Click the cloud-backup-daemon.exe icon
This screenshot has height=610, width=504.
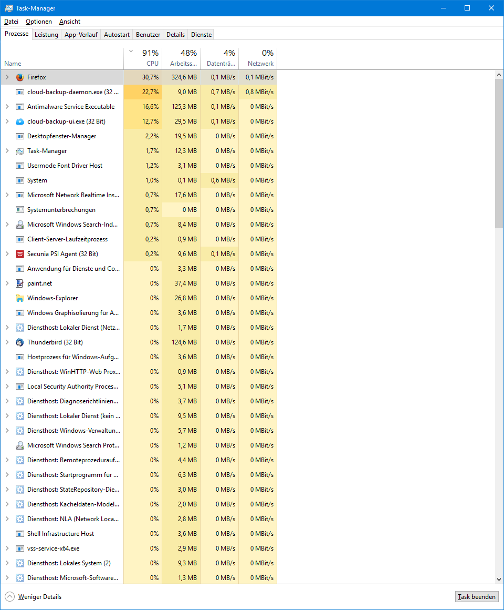point(20,92)
